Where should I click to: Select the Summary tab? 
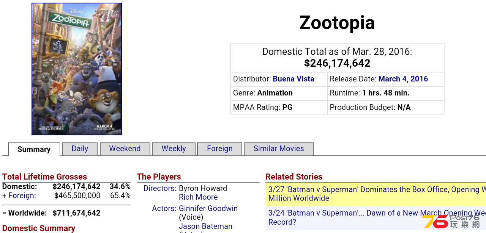34,149
